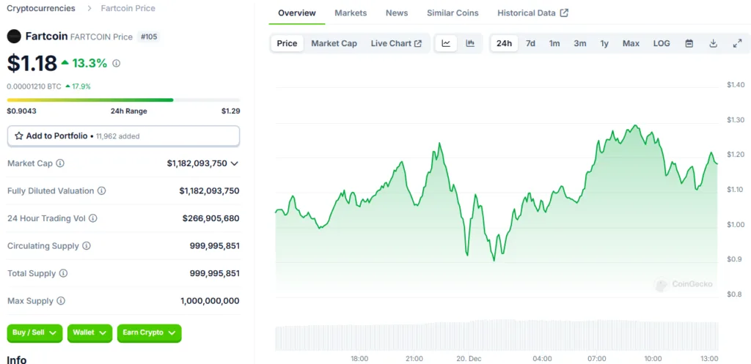751x364 pixels.
Task: Open Market Cap info icon
Action: point(60,163)
